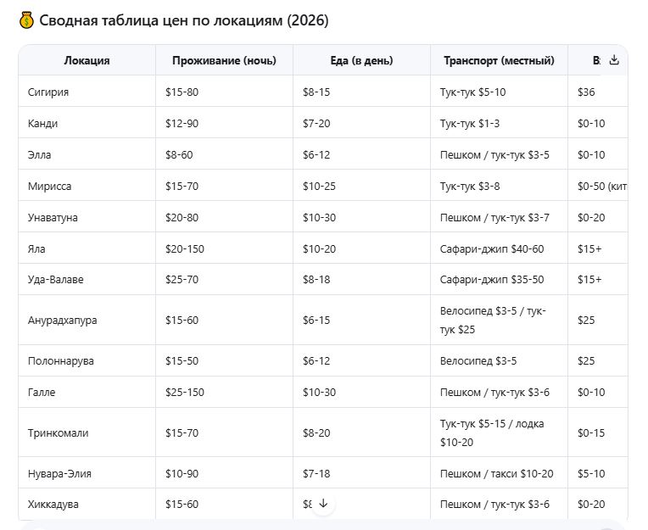The image size is (648, 530).
Task: Click the 'Элла' location cell
Action: pyautogui.click(x=40, y=155)
